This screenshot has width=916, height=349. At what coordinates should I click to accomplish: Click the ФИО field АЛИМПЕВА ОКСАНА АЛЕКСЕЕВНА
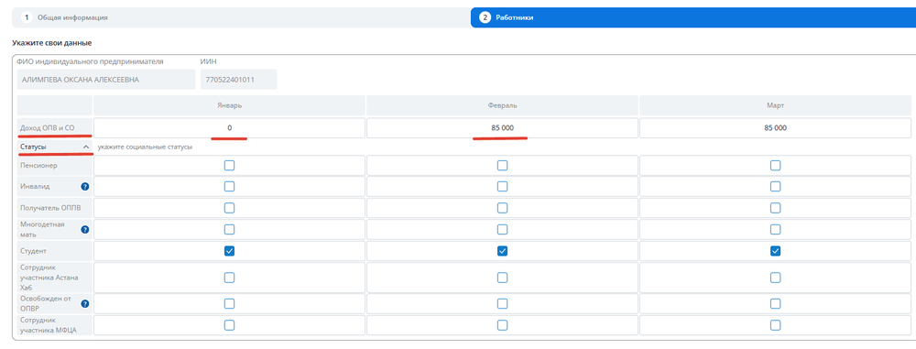106,80
